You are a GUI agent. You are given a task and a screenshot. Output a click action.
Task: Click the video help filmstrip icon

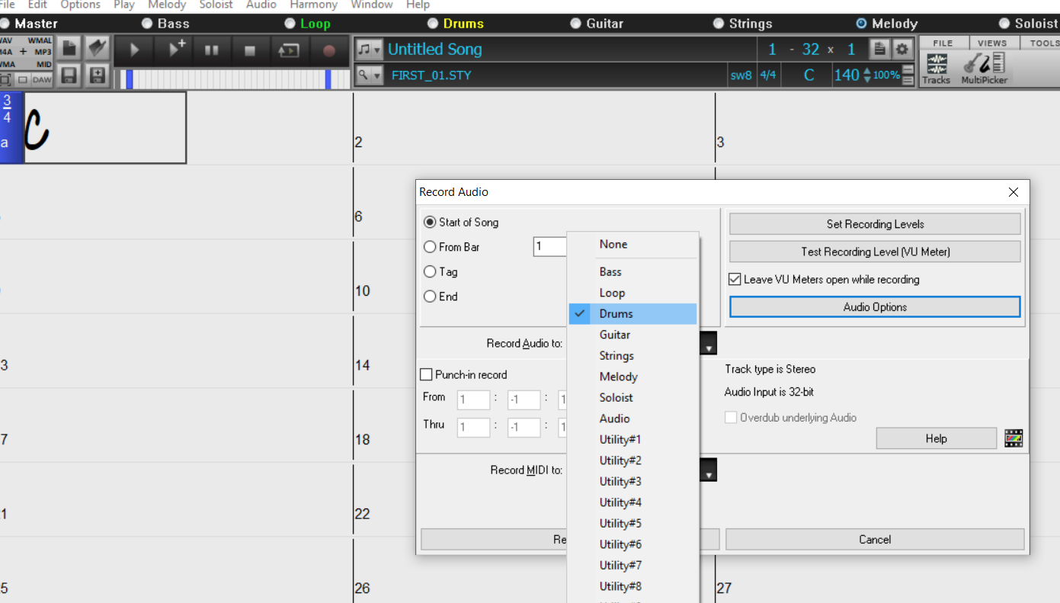pos(1014,438)
